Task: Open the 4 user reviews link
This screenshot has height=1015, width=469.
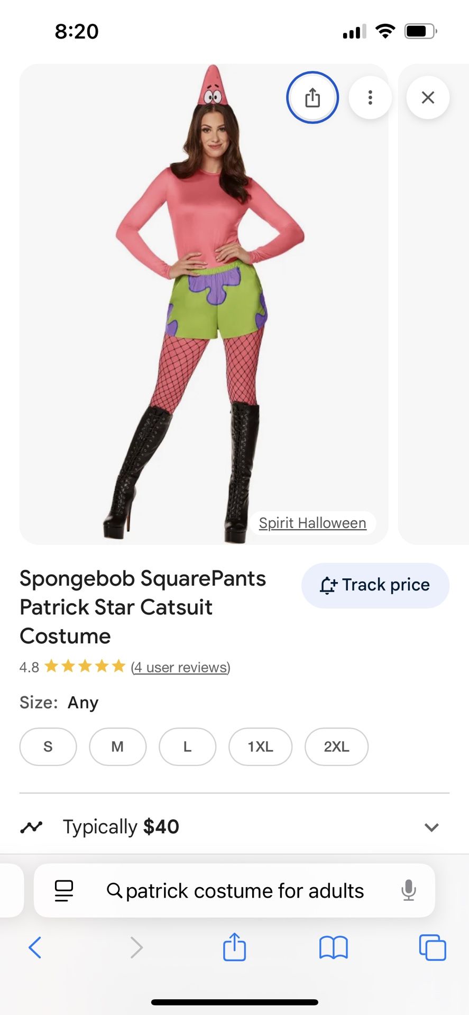Action: [x=180, y=667]
